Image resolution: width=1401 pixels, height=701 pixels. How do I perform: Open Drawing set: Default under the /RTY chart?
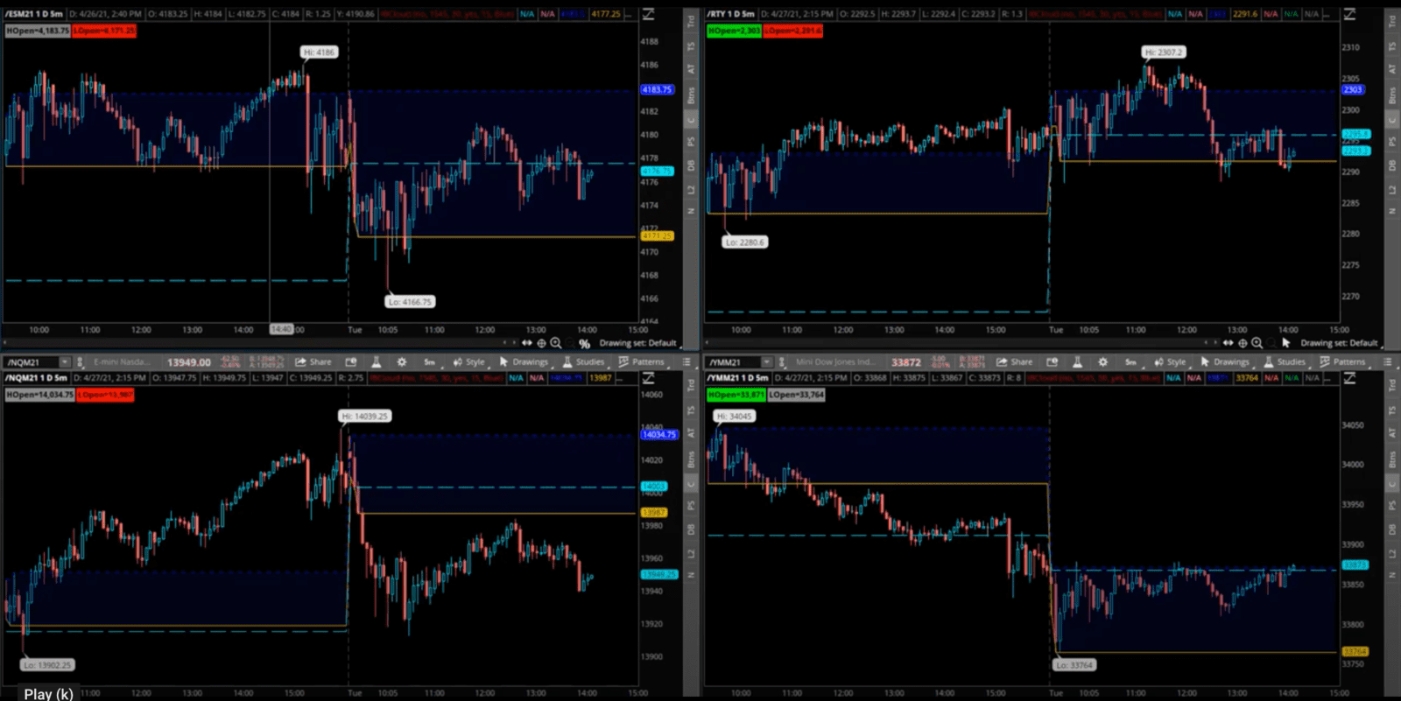tap(1340, 343)
